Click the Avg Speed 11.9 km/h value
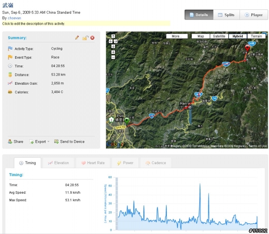 (x=73, y=192)
